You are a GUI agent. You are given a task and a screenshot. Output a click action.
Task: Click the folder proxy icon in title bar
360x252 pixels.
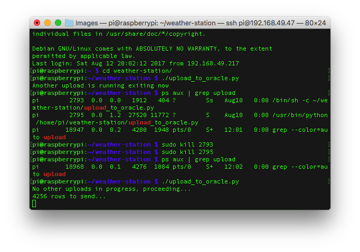coord(69,23)
